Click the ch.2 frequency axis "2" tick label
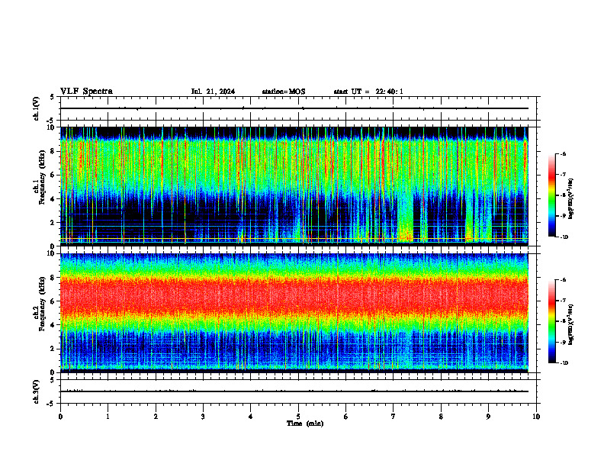The height and width of the screenshot is (467, 604). 53,349
